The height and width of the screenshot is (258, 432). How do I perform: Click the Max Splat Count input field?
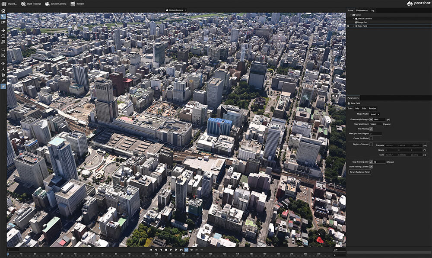(x=375, y=124)
